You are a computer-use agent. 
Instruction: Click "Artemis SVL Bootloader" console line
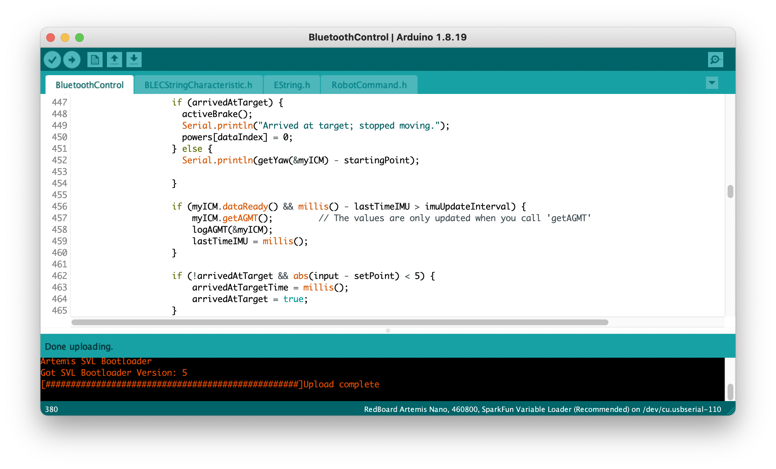pos(96,361)
